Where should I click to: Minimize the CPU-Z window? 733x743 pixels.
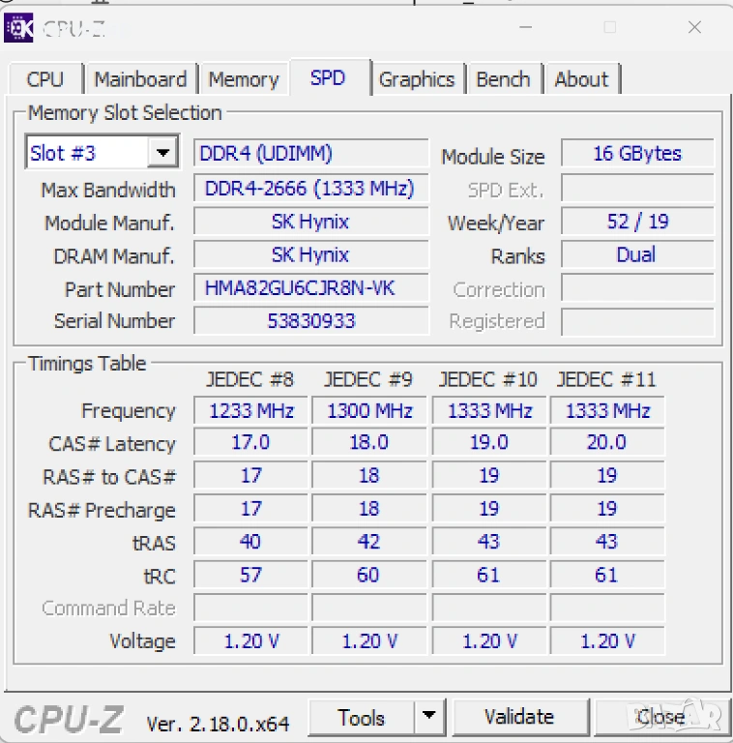pyautogui.click(x=526, y=27)
